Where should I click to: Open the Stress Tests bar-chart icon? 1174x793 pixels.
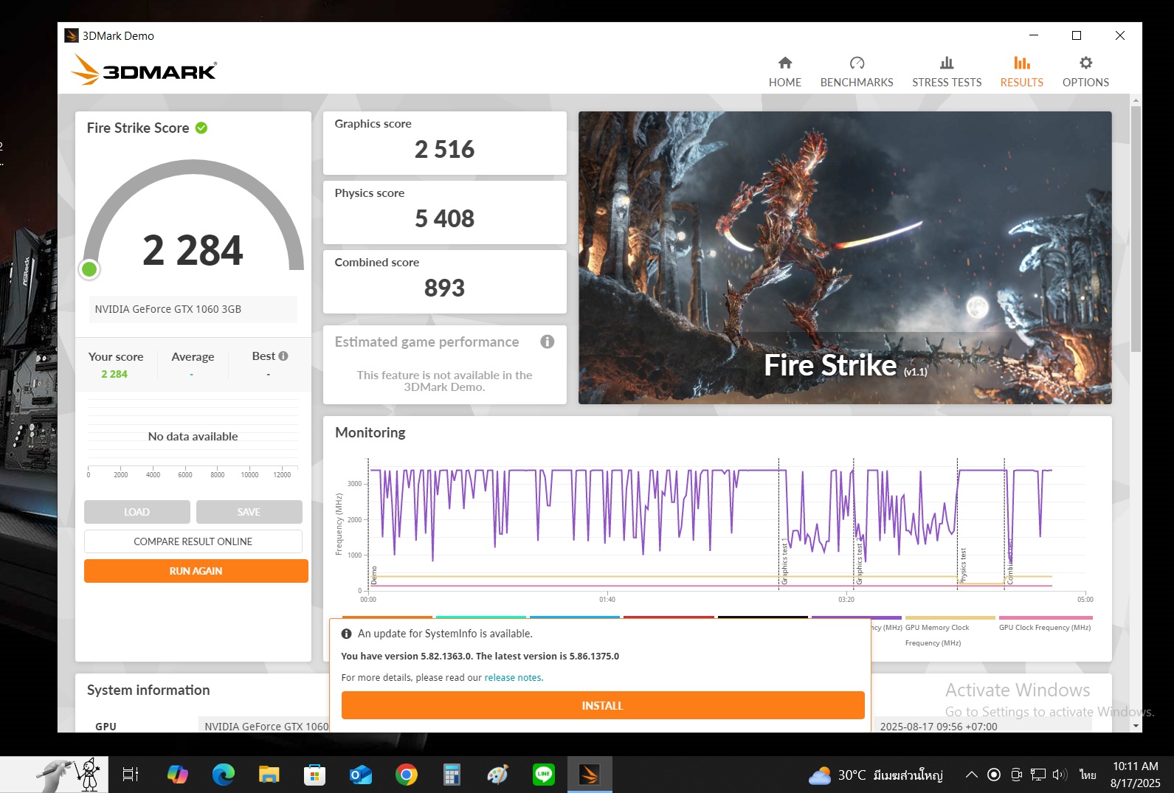click(x=947, y=63)
